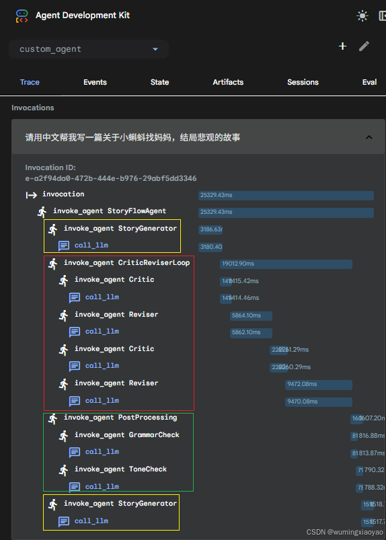Click the side panel collapse icon
The image size is (386, 540).
click(382, 16)
